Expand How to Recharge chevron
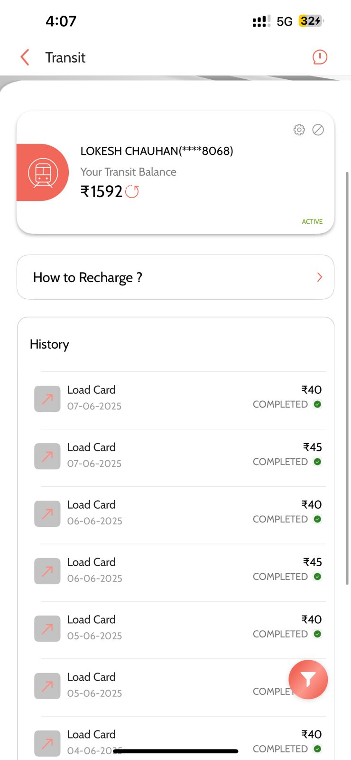Viewport: 351px width, 760px height. tap(320, 277)
